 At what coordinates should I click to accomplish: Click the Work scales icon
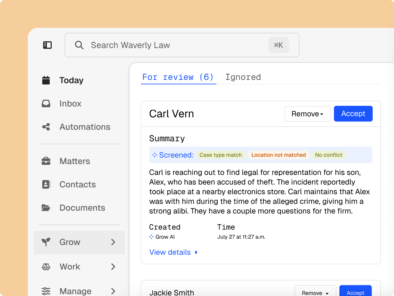[46, 267]
